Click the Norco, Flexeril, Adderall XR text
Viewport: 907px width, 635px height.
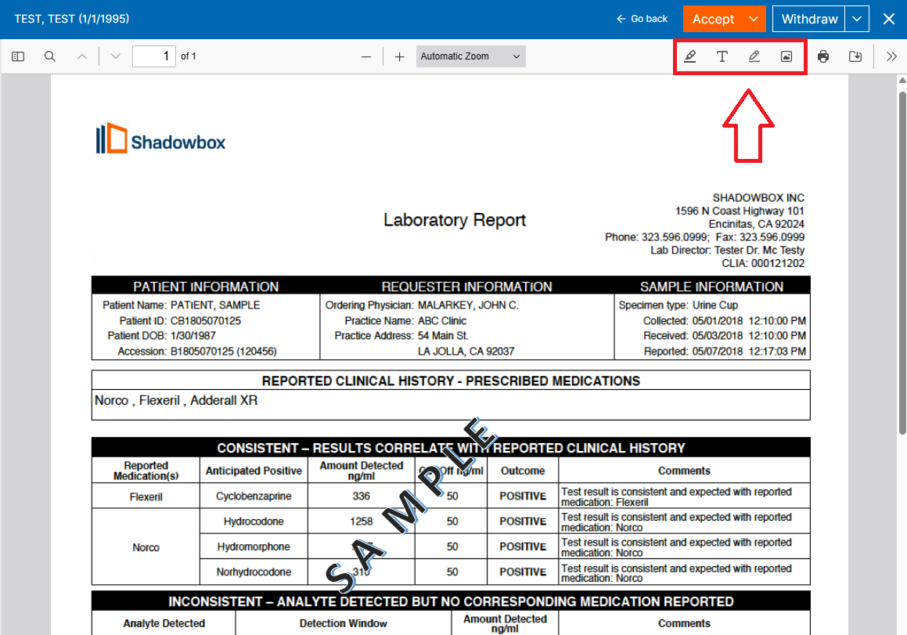pos(176,401)
